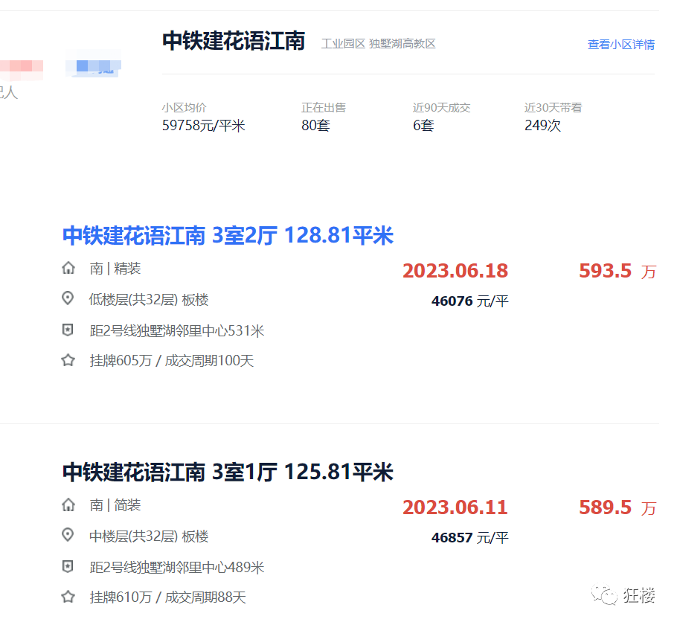The image size is (677, 625).
Task: Click the location pin beside 低楼层(共32层)
Action: tap(68, 298)
